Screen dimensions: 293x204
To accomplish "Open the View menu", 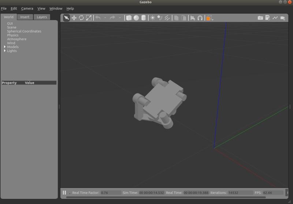I will [x=41, y=8].
